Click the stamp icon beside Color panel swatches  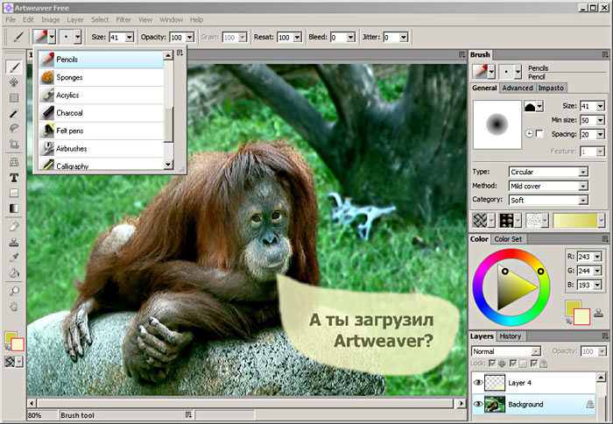coord(598,312)
